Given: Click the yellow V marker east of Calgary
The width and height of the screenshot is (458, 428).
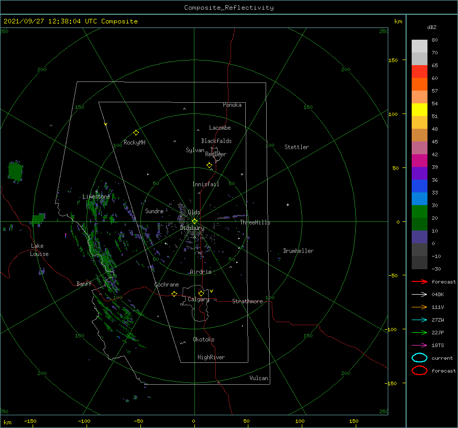Looking at the screenshot, I should point(212,291).
